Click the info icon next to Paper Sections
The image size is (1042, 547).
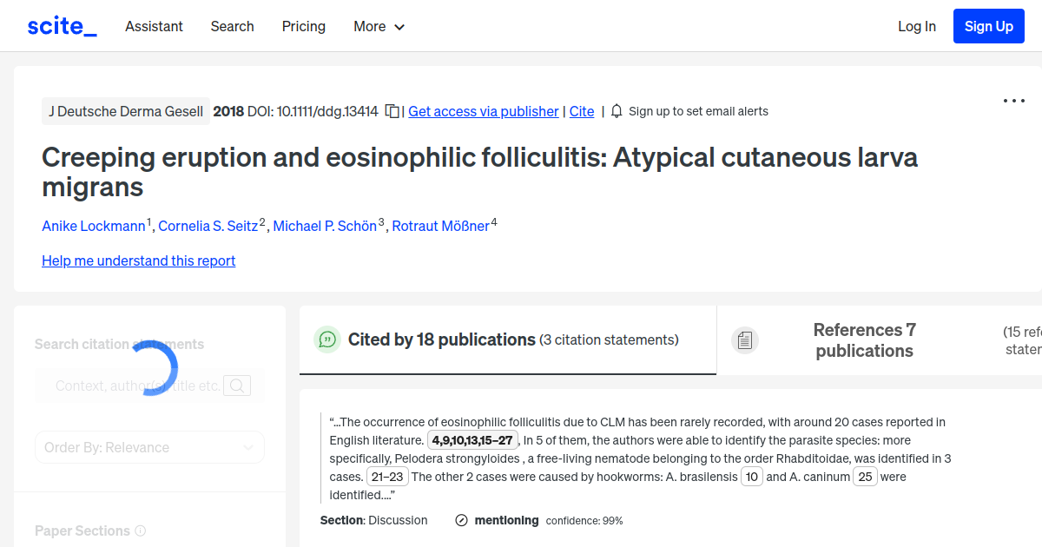(141, 531)
